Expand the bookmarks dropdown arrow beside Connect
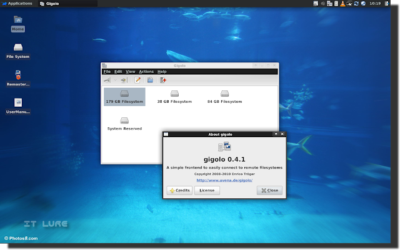Screen dimensions: 400x250 [x=115, y=80]
